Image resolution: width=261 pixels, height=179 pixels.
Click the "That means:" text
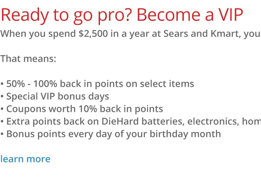(x=28, y=59)
